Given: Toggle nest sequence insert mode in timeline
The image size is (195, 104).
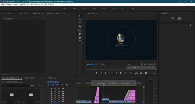Looking at the screenshot, I should pyautogui.click(x=48, y=85).
